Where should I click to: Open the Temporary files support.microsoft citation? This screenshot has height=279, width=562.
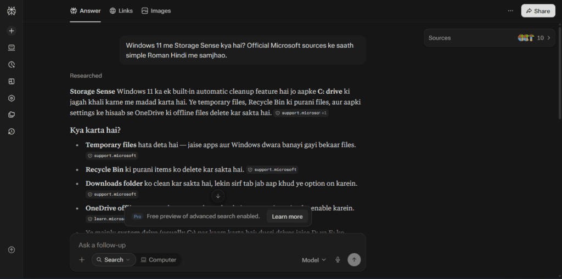[x=112, y=156]
